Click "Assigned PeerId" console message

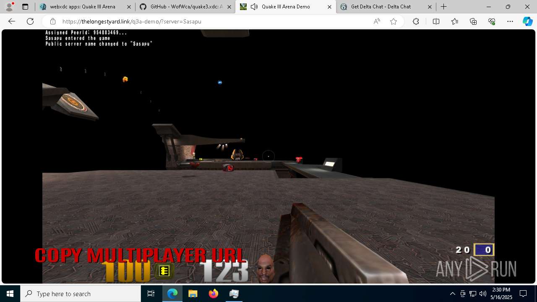86,33
